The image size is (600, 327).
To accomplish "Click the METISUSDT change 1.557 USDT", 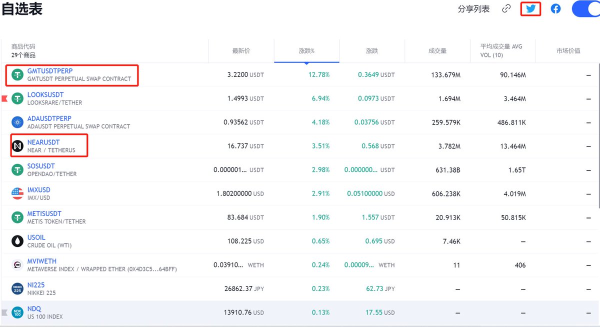I will tap(378, 217).
